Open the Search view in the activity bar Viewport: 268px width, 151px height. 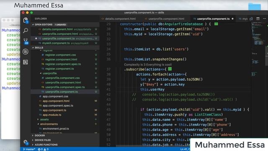[26, 31]
